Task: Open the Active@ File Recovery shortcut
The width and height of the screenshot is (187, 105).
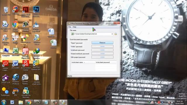Action: click(26, 93)
